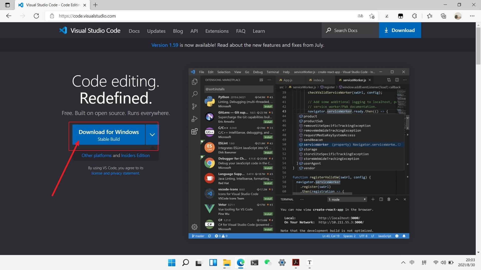
Task: Open Task View on taskbar
Action: 199,262
